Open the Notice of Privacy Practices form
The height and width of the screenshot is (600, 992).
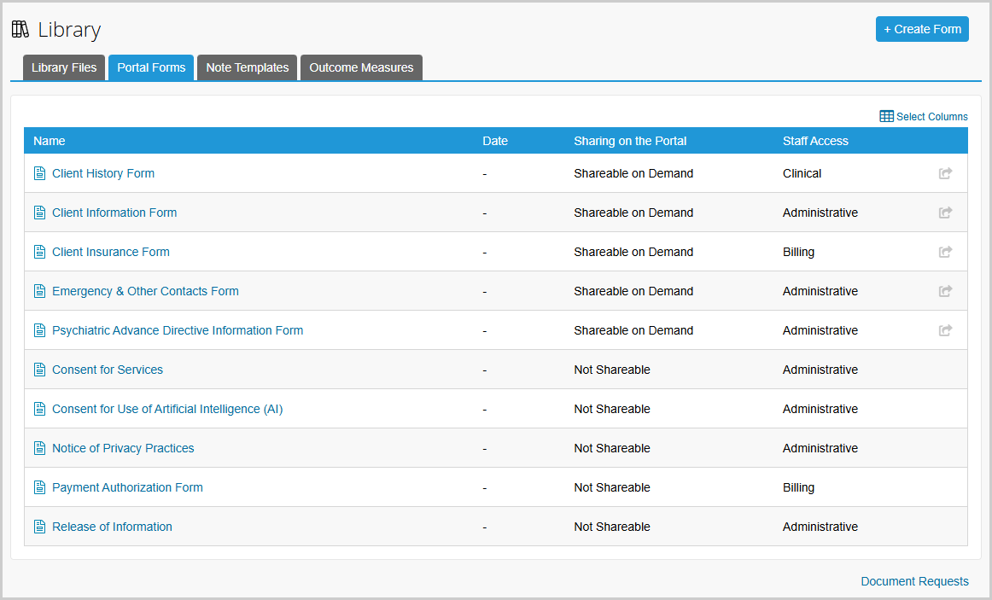coord(123,448)
